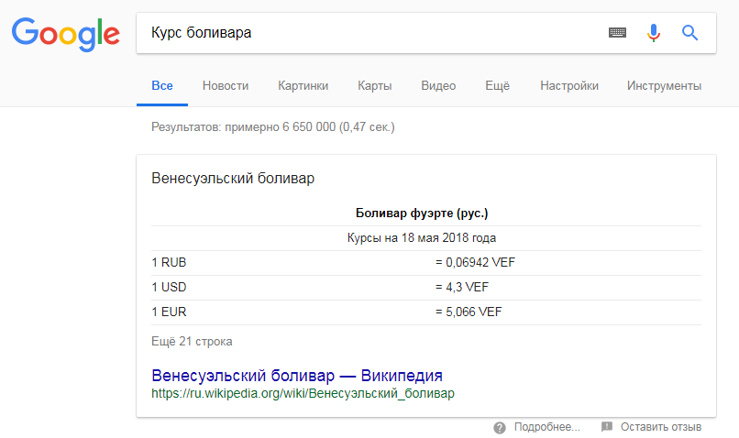
Task: Click Курсы на 18 мая 2018 года
Action: pyautogui.click(x=422, y=238)
